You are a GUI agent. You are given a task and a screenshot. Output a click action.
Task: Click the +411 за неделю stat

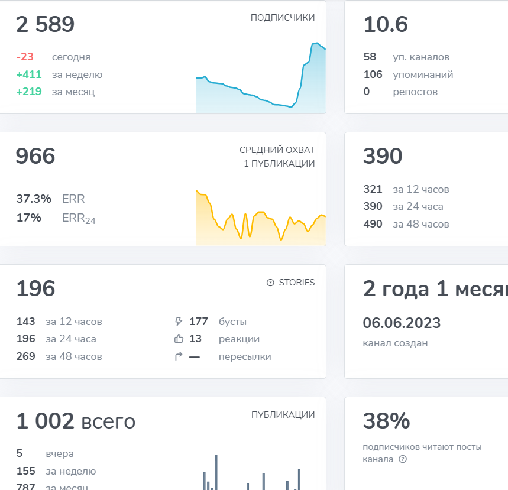click(59, 74)
